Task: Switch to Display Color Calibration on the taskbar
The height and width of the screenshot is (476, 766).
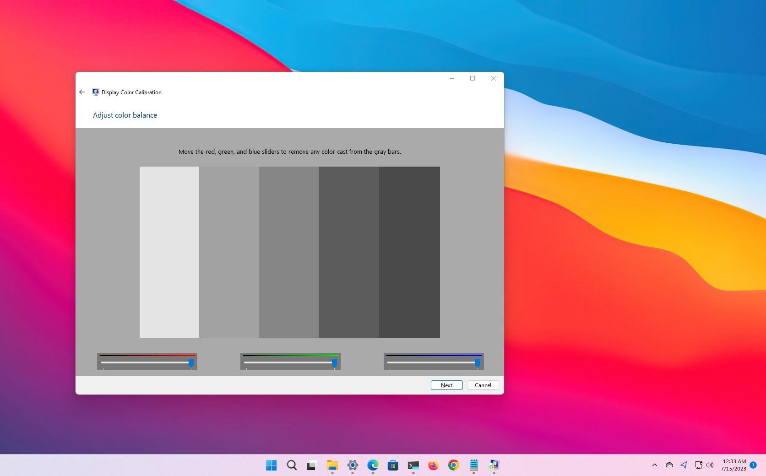Action: [x=494, y=465]
